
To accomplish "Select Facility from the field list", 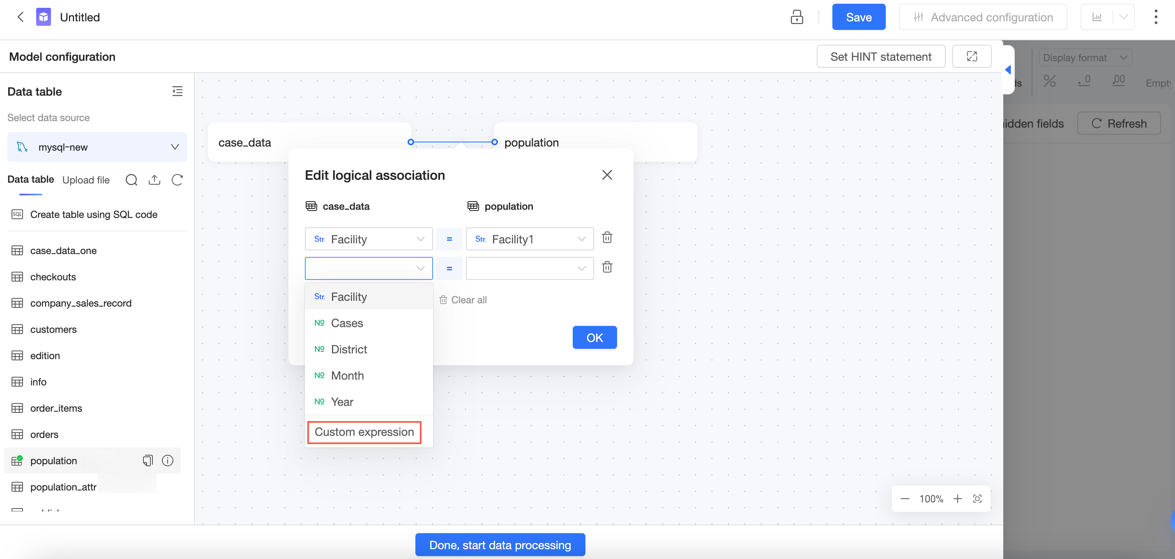I will [369, 297].
